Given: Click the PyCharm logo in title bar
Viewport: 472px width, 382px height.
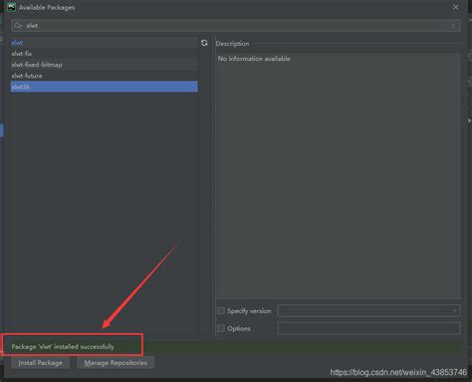Looking at the screenshot, I should 12,7.
